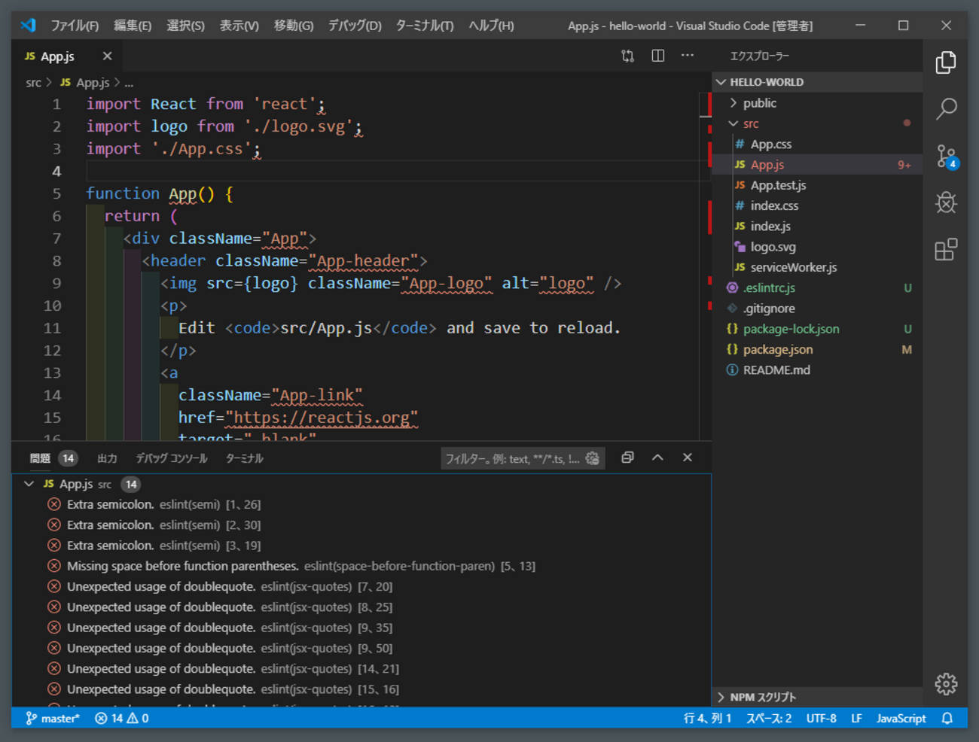The image size is (979, 742).
Task: Switch to the 出力 panel tab
Action: (x=107, y=458)
